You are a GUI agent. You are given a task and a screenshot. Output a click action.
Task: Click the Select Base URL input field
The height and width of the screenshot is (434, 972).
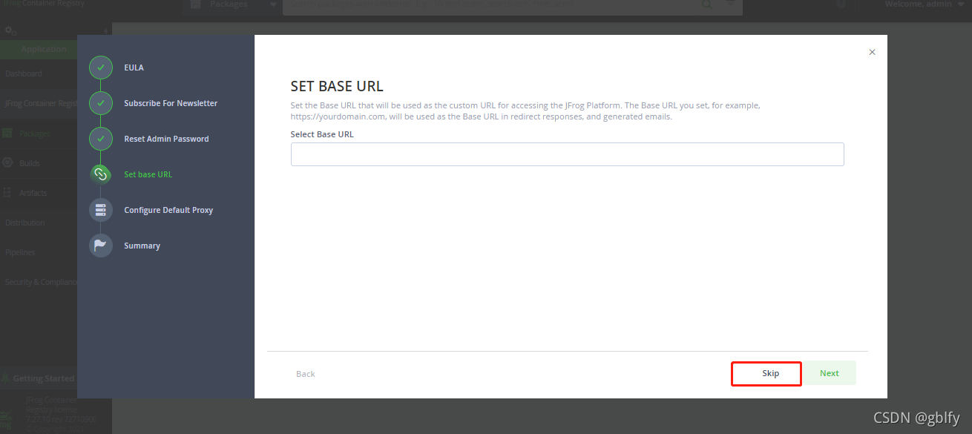pyautogui.click(x=567, y=154)
